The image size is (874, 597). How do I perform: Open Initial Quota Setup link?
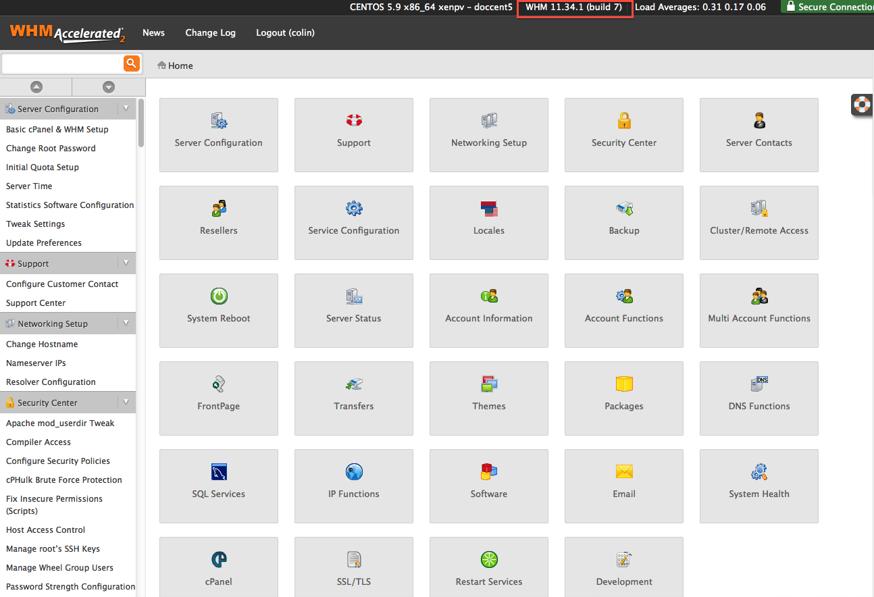click(43, 167)
